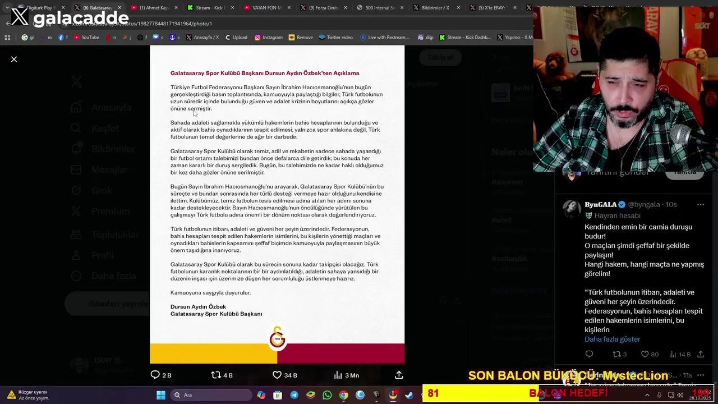Open the Copilot icon on taskbar

point(261,395)
